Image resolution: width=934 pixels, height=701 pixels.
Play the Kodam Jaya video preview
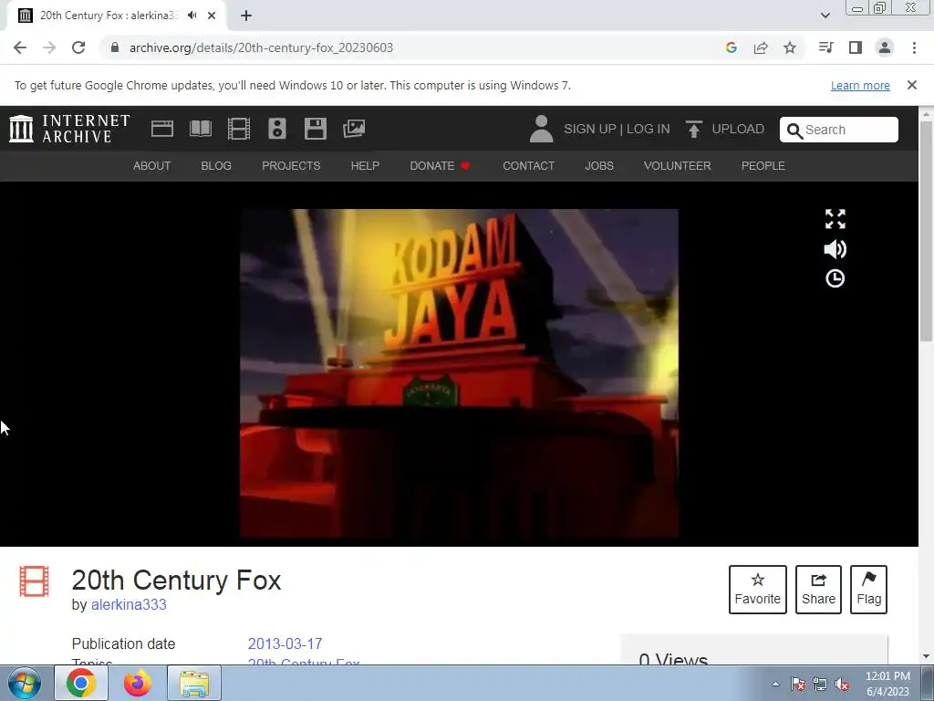coord(459,373)
